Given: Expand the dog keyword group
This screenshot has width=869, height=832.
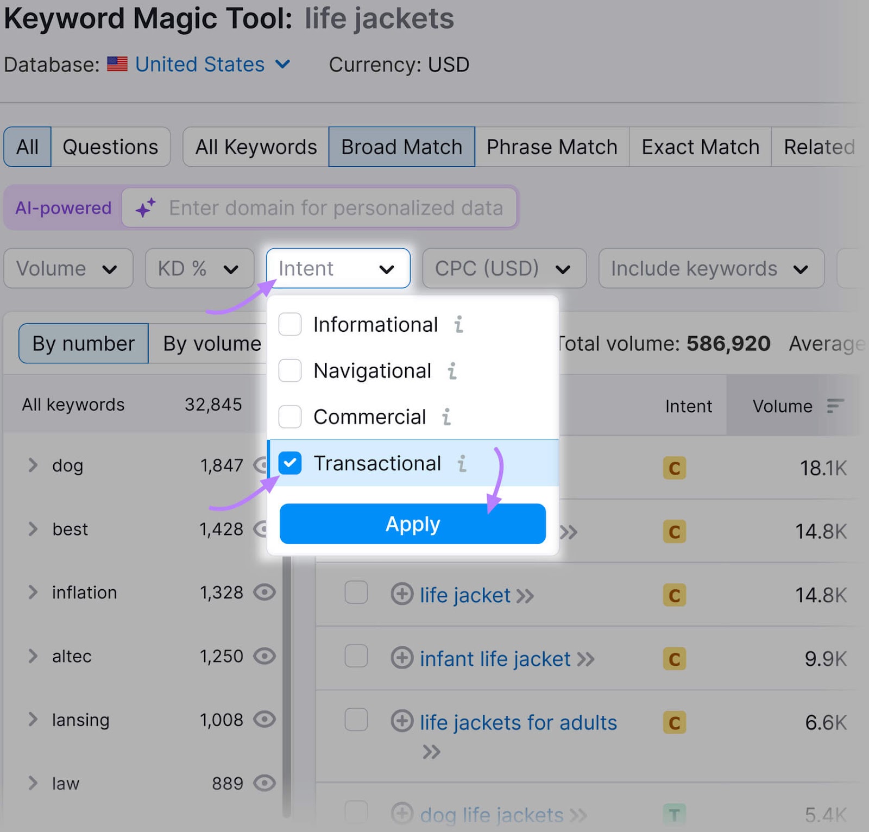Looking at the screenshot, I should pos(33,465).
